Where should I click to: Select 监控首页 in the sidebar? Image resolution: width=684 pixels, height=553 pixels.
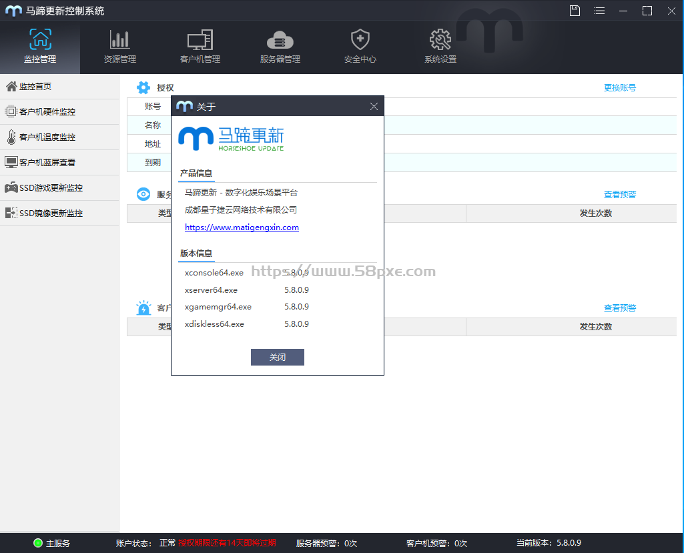pyautogui.click(x=59, y=86)
